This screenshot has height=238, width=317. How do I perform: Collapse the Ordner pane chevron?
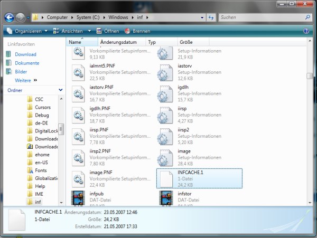[x=60, y=90]
